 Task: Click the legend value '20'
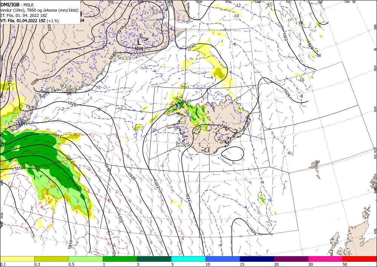tap(276, 264)
